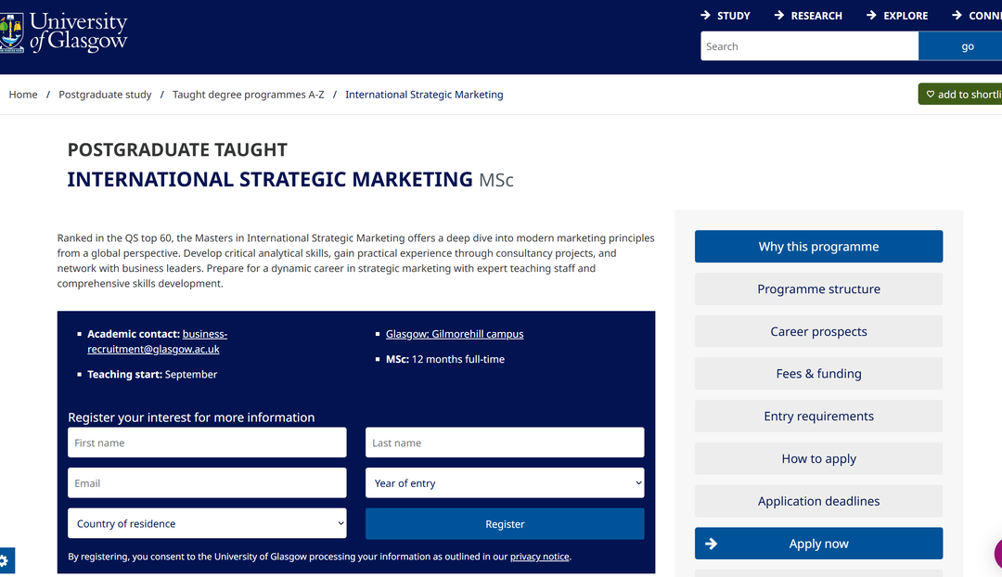Click into the site Search box

pos(810,46)
